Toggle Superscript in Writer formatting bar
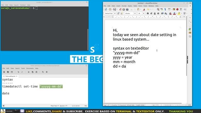Image resolution: width=201 pixels, height=113 pixels. [162, 13]
